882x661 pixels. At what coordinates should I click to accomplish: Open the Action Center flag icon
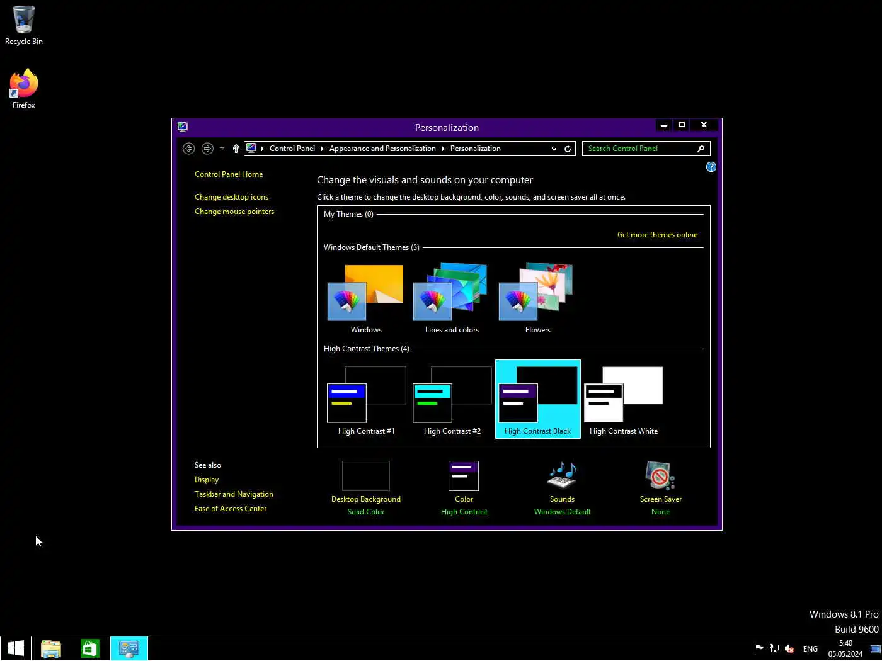click(759, 648)
